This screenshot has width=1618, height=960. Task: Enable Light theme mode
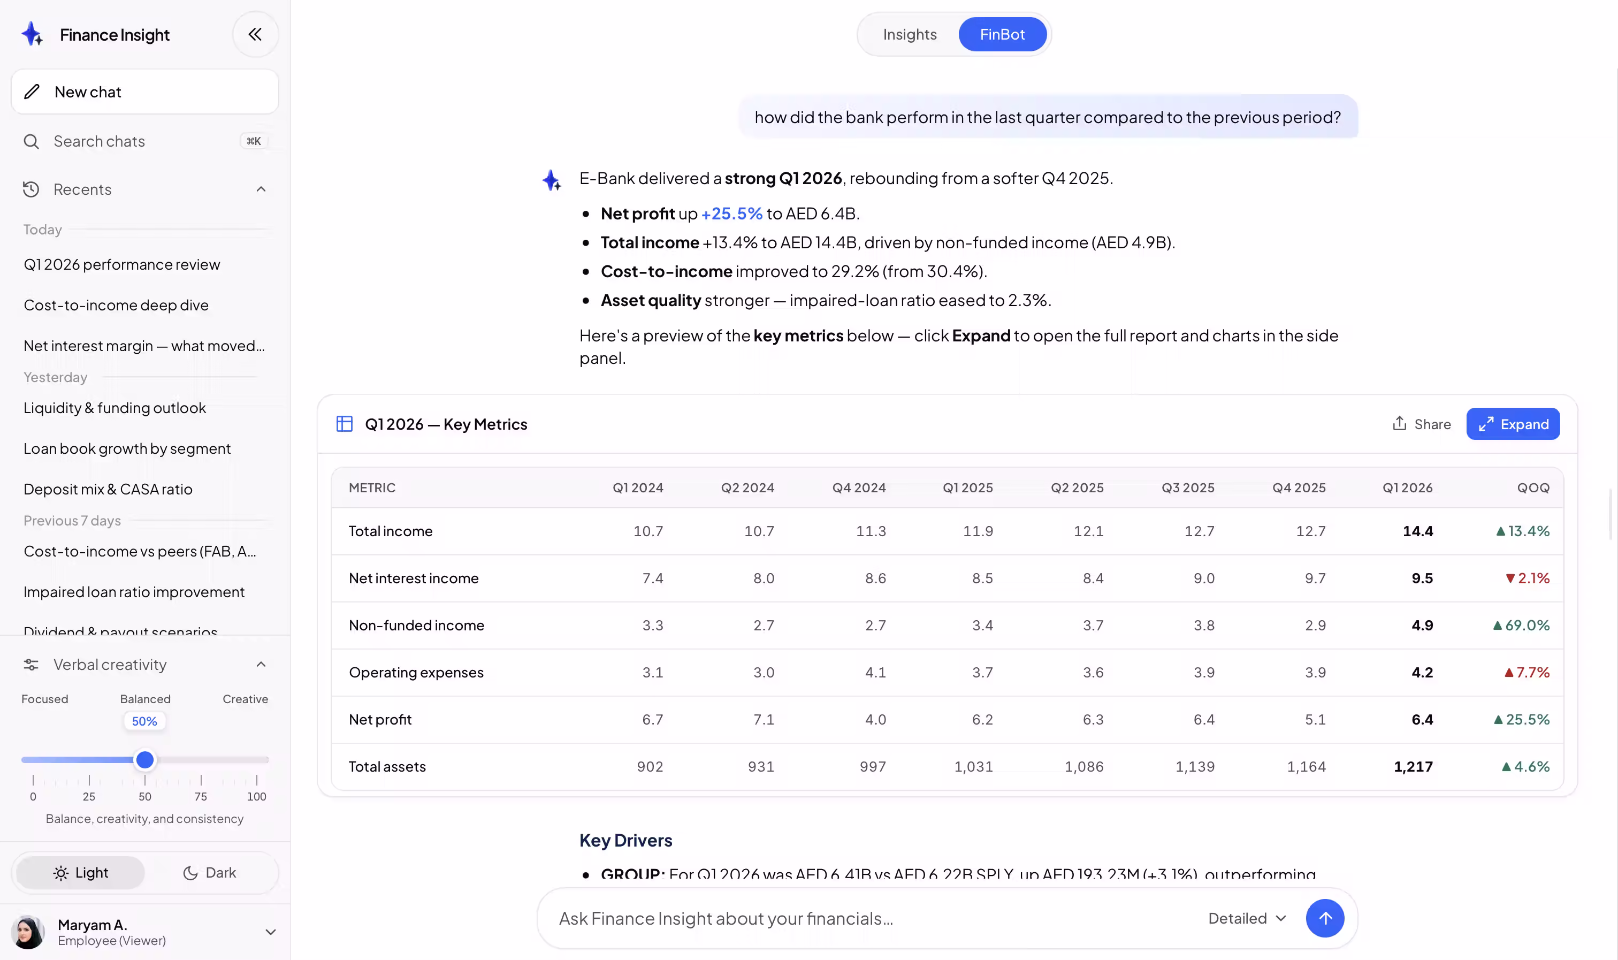[x=80, y=873]
